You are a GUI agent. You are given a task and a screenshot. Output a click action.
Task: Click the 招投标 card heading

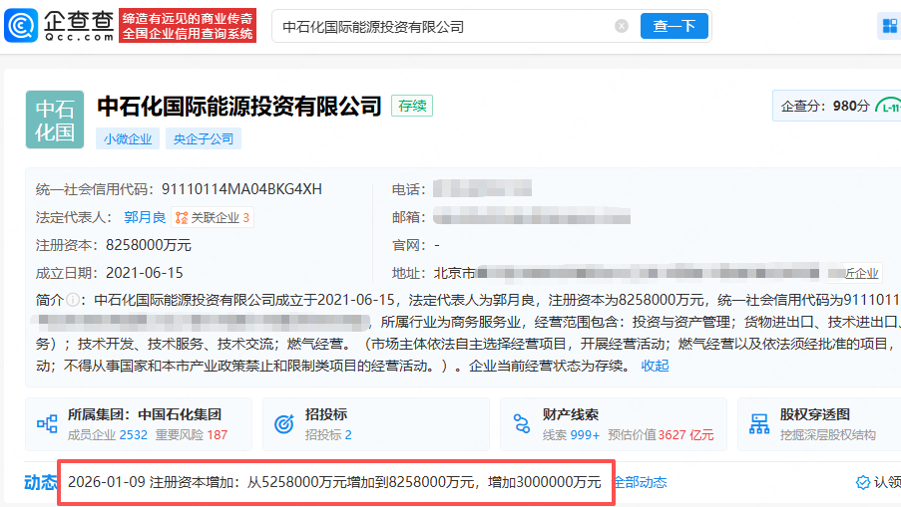tap(326, 414)
